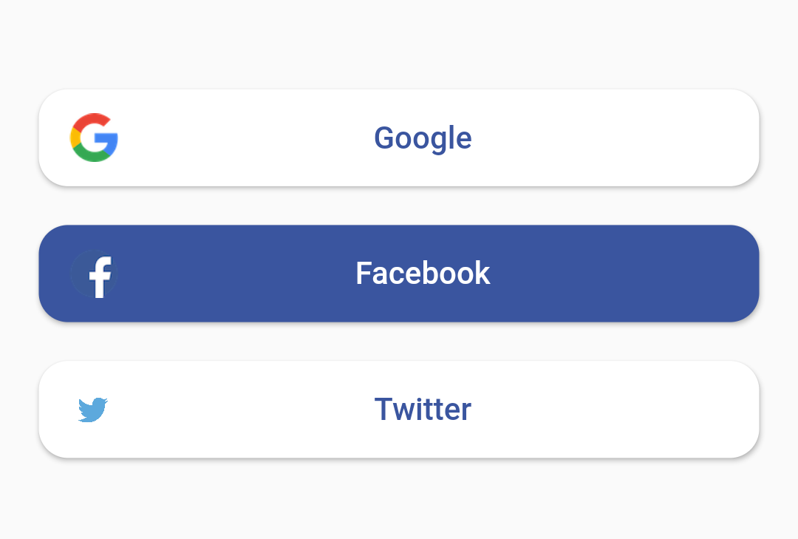This screenshot has width=798, height=539.
Task: Continue with the Facebook button
Action: [x=399, y=274]
